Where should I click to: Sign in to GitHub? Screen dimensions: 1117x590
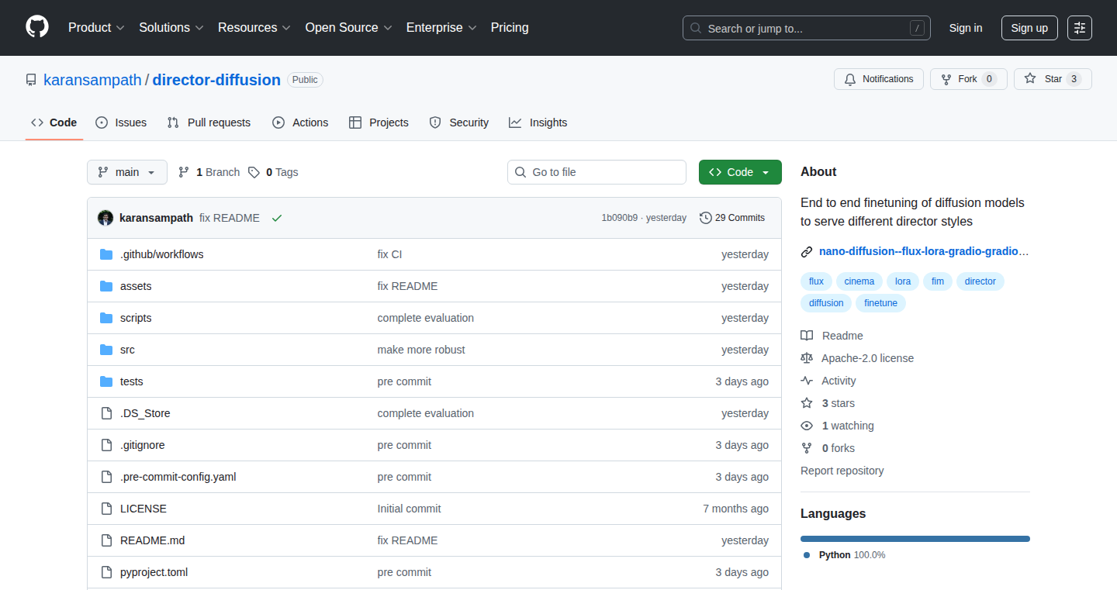966,28
